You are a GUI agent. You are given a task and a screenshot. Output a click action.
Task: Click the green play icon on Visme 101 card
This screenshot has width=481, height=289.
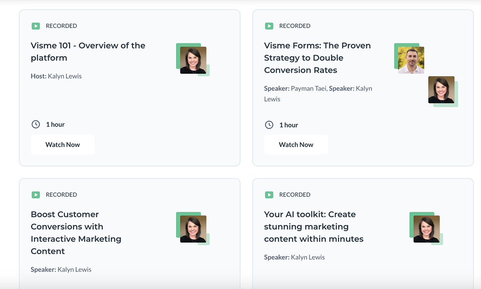[x=36, y=26]
